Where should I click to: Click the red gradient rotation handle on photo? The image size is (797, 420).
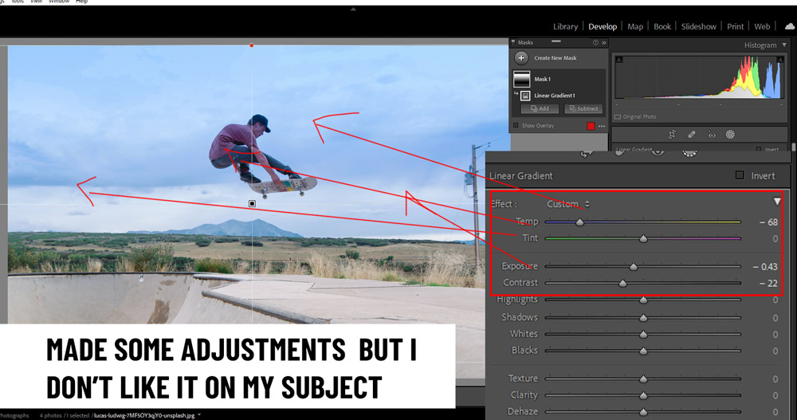[252, 45]
